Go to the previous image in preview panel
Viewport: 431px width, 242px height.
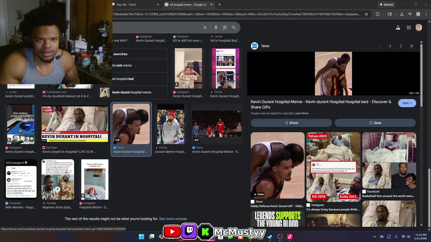click(x=379, y=46)
